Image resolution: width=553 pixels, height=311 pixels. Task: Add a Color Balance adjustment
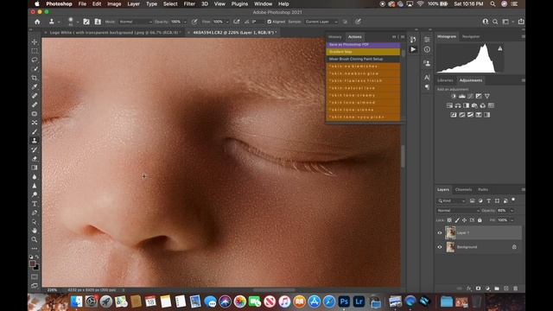[x=458, y=105]
